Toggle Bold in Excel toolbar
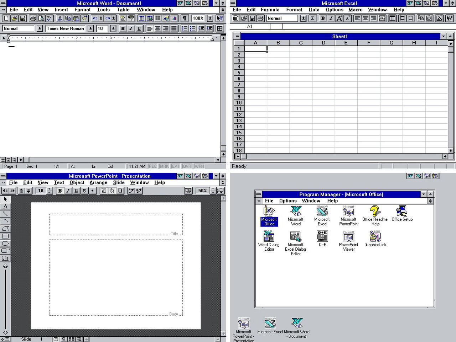 tap(323, 18)
